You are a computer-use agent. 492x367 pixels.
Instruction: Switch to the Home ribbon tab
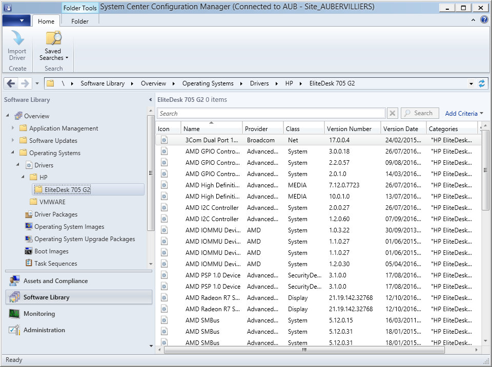[46, 21]
